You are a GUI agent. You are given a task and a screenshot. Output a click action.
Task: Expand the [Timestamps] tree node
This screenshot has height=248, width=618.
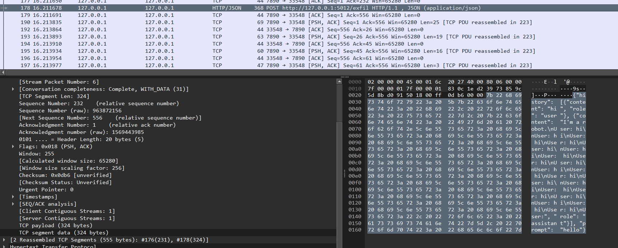[x=13, y=197]
